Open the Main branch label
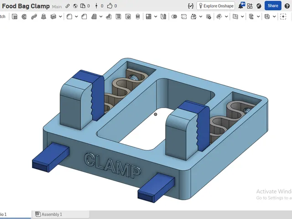This screenshot has height=219, width=292. pos(57,6)
